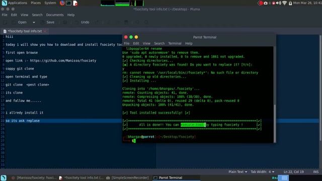This screenshot has width=322, height=181.
Task: Close Parrot Terminal with red button
Action: click(x=126, y=37)
